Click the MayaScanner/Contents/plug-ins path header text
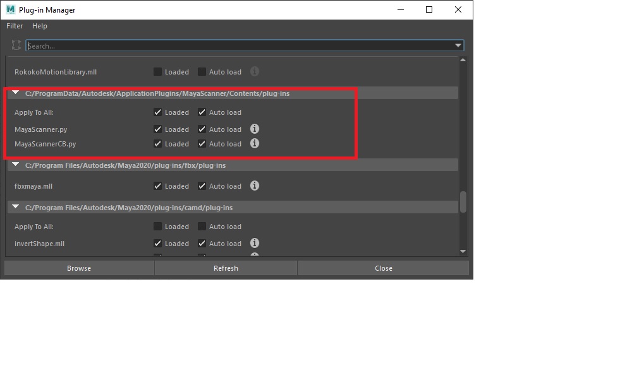The image size is (632, 366). tap(157, 93)
